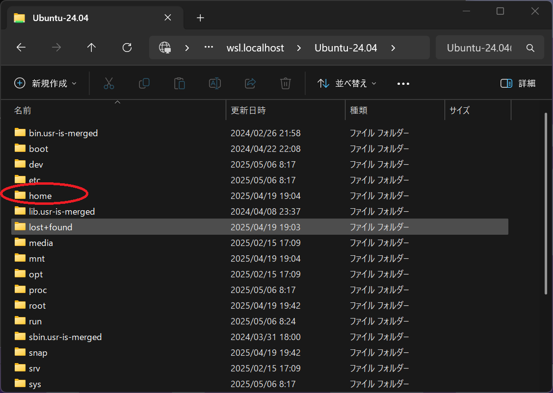Maximize the File Explorer window

pyautogui.click(x=500, y=11)
